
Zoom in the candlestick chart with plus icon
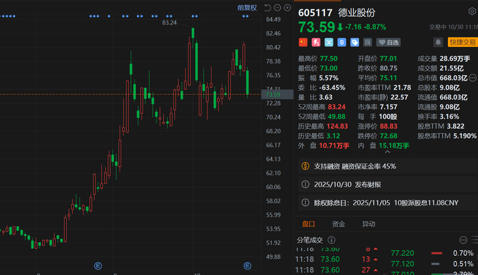tap(287, 8)
